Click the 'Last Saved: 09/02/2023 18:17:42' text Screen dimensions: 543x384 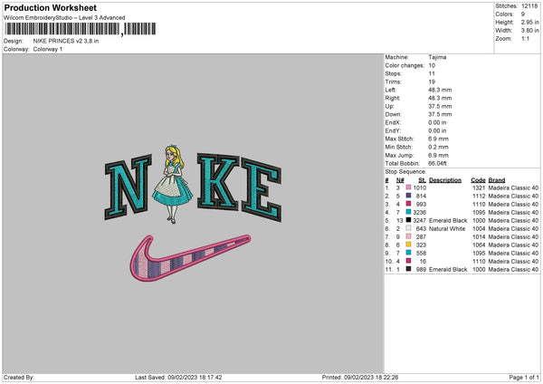pos(178,378)
